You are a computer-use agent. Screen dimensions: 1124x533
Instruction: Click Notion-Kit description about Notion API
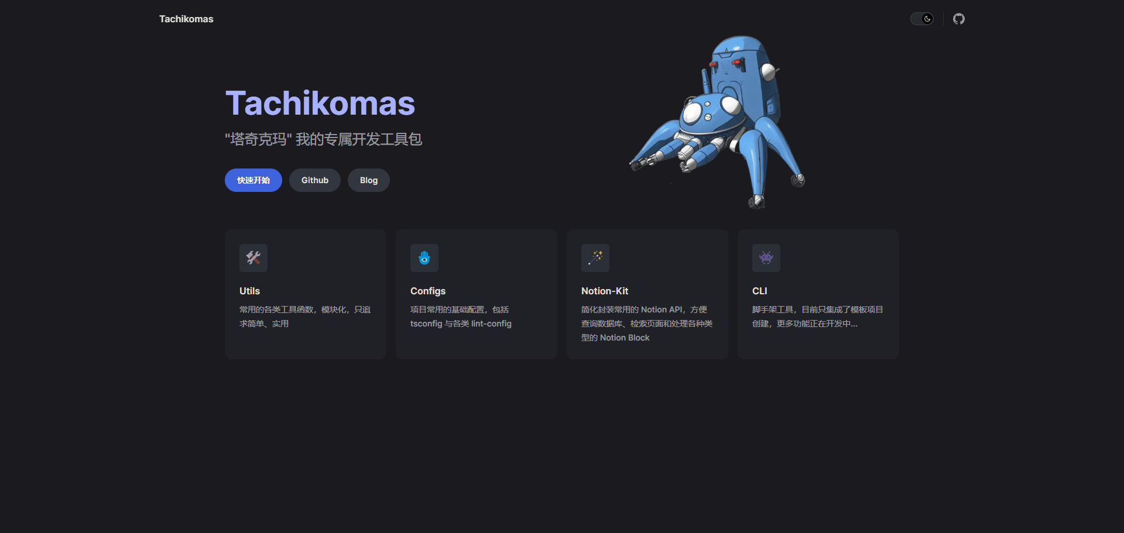pos(647,324)
